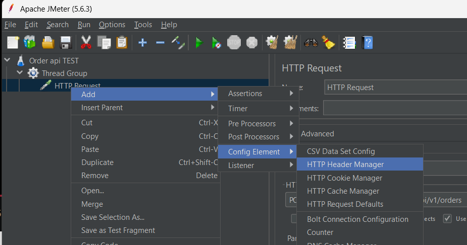This screenshot has height=245, width=467.
Task: Click the Collapse All minus icon
Action: pos(160,43)
